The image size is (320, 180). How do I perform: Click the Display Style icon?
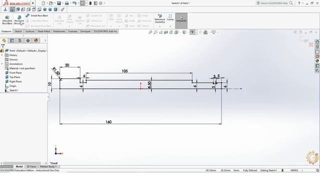[184, 32]
